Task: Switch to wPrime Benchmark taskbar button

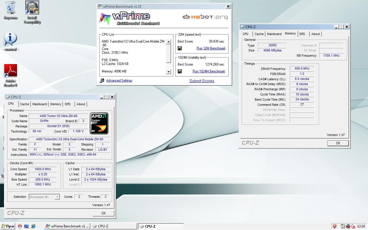Action: tap(67, 226)
